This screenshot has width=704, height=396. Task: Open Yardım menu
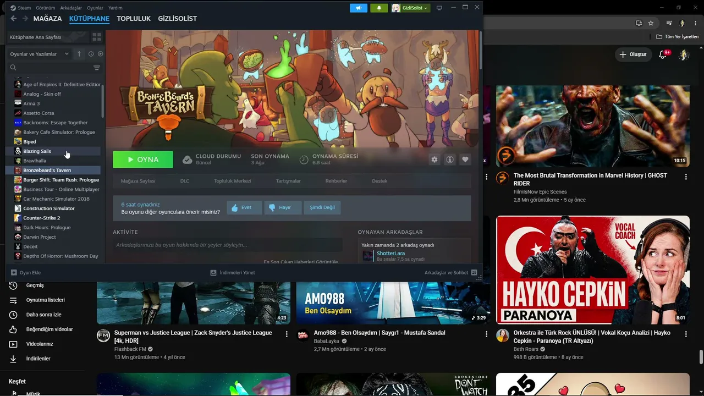(116, 8)
